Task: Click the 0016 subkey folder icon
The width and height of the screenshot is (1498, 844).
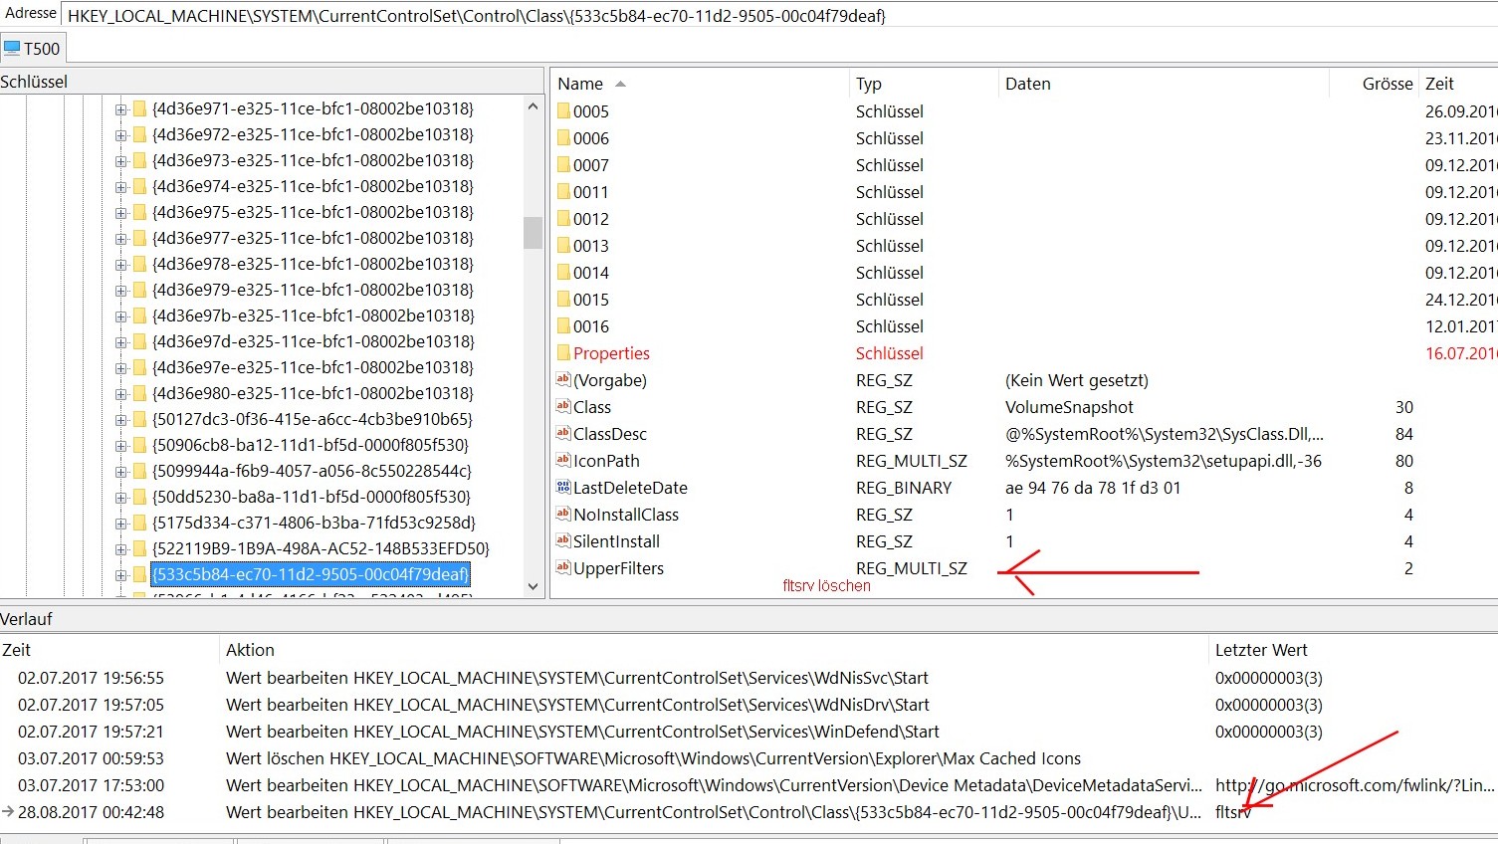Action: tap(563, 325)
